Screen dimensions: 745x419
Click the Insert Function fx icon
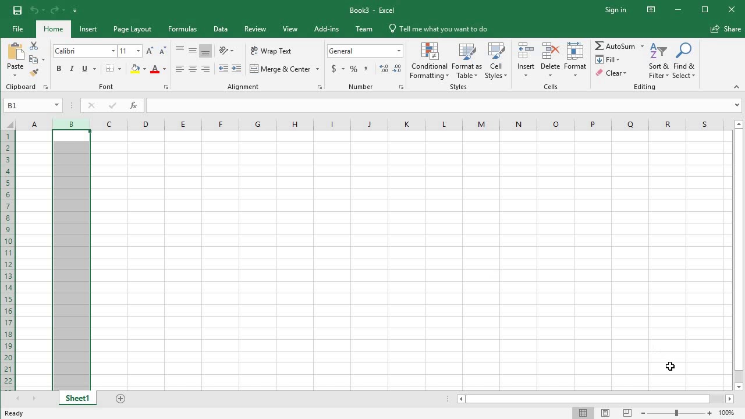133,105
